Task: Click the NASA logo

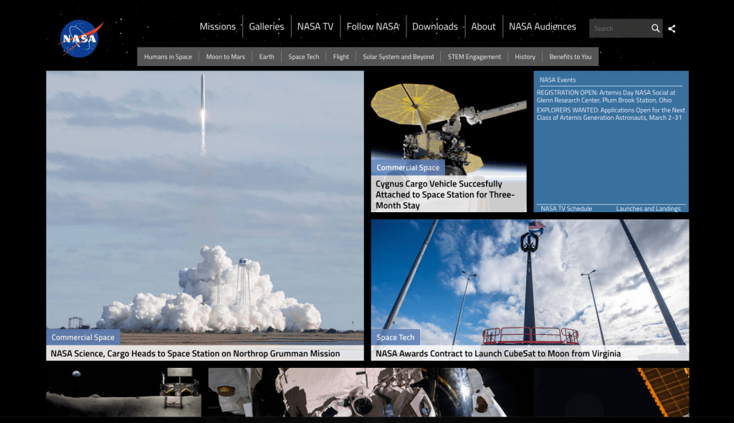Action: (80, 39)
